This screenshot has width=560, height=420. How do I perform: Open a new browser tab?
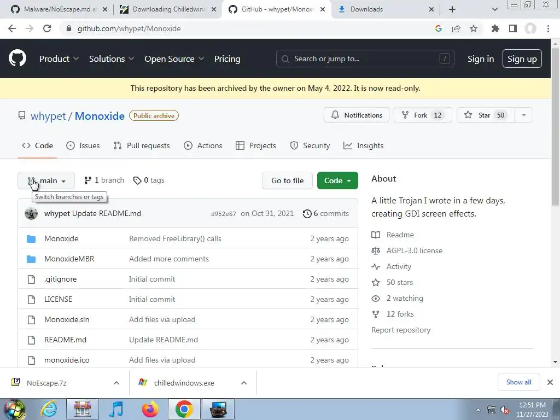click(x=452, y=9)
